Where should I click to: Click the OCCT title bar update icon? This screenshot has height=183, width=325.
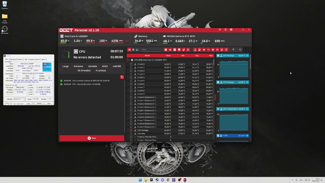tap(220, 30)
